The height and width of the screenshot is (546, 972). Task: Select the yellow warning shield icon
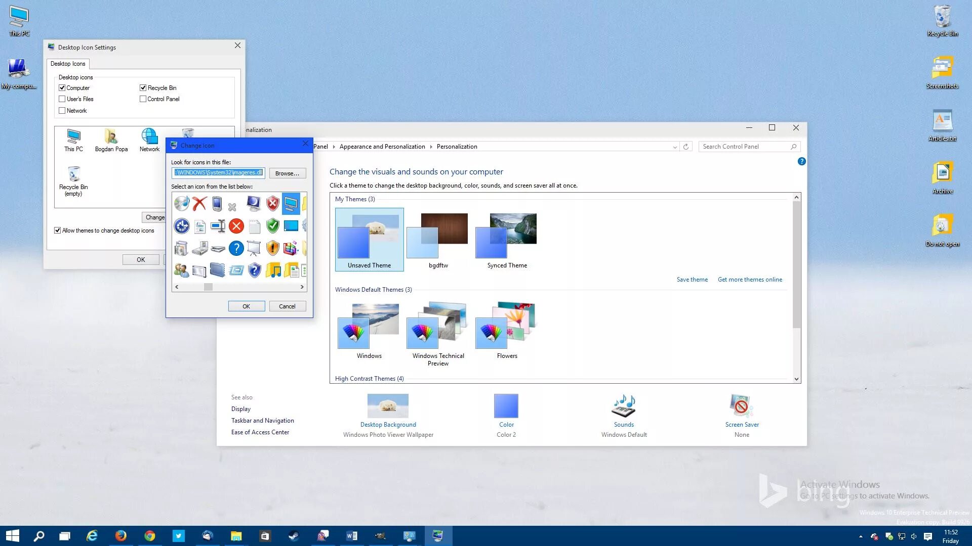(x=272, y=248)
